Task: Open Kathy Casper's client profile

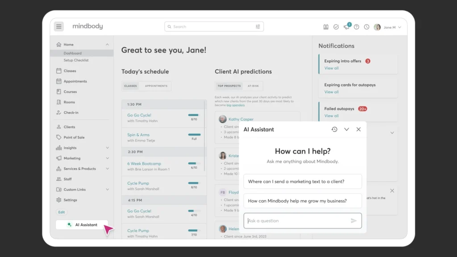Action: point(241,119)
